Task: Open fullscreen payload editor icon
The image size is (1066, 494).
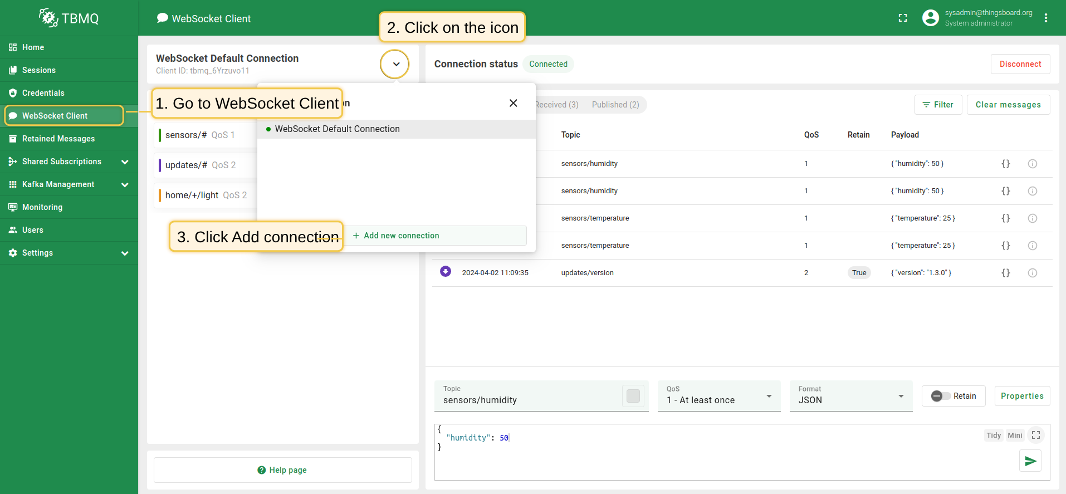Action: (x=1035, y=436)
